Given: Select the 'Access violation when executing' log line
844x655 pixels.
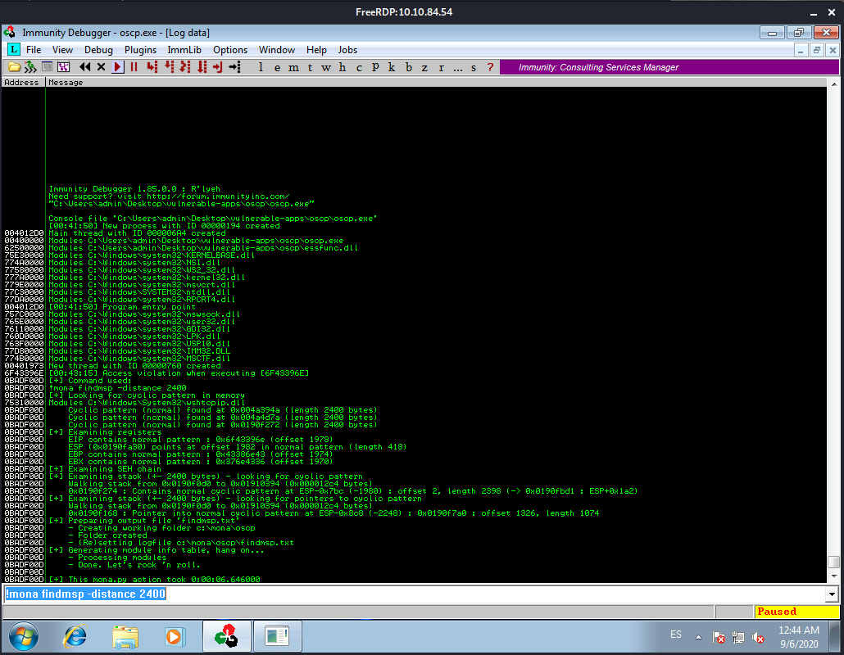Looking at the screenshot, I should [x=179, y=373].
